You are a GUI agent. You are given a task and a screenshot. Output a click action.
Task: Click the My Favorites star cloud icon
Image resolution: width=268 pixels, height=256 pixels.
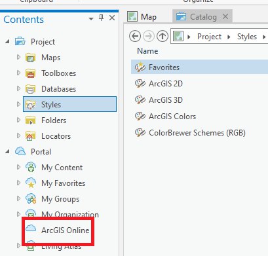(x=31, y=183)
